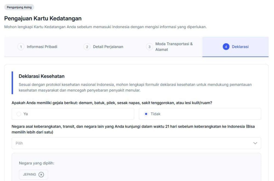Click the step 2 number circle
The width and height of the screenshot is (274, 181).
(87, 47)
